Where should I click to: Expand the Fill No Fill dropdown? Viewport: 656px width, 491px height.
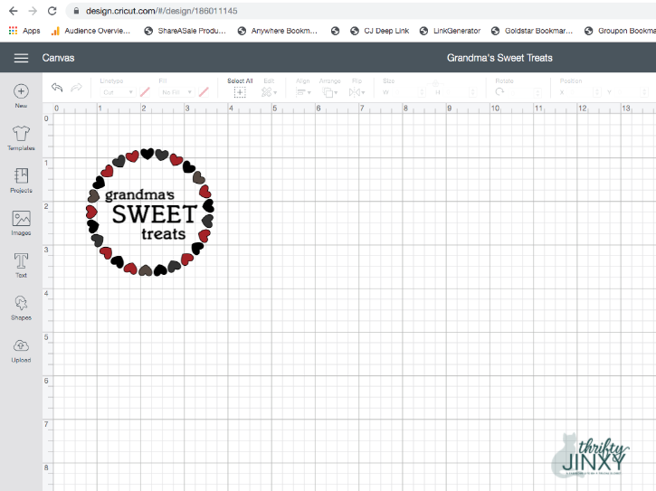176,92
